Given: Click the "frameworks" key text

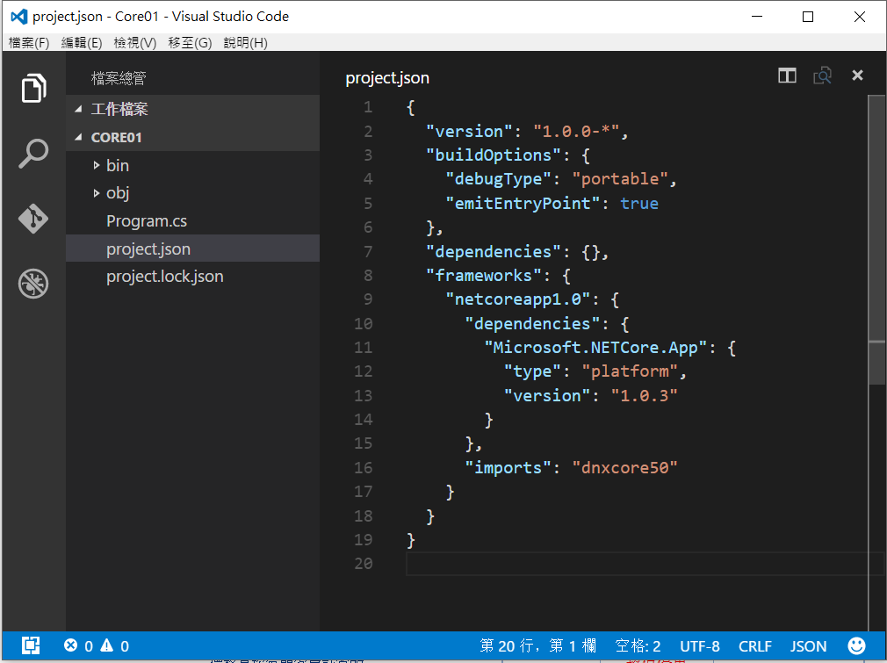Looking at the screenshot, I should (x=484, y=275).
